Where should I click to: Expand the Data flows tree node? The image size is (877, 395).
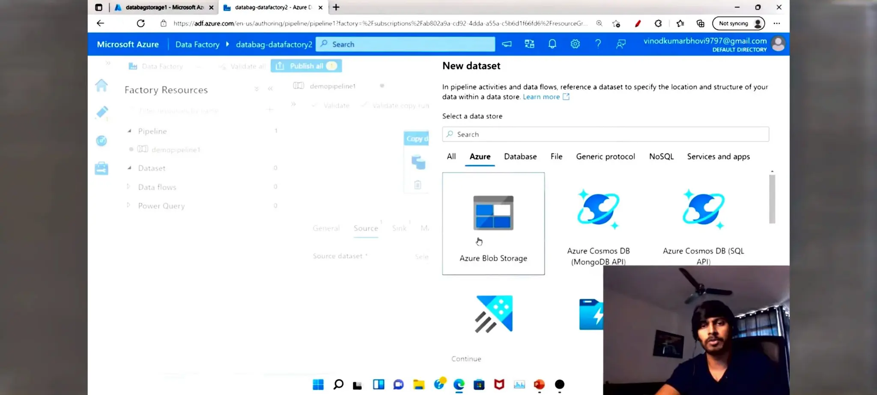(128, 186)
